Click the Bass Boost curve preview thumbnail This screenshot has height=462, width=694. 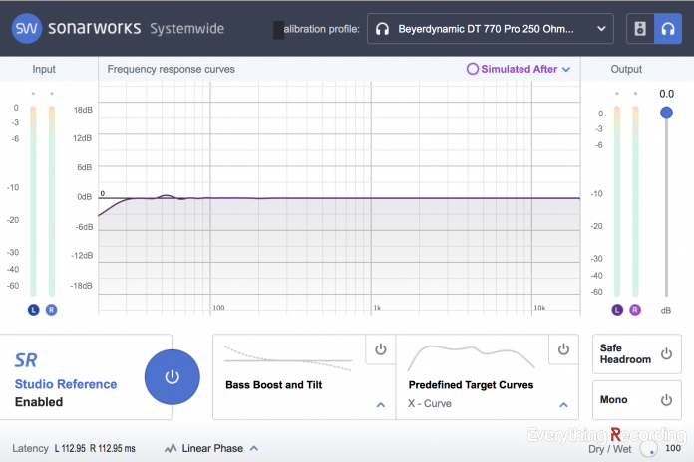(288, 358)
